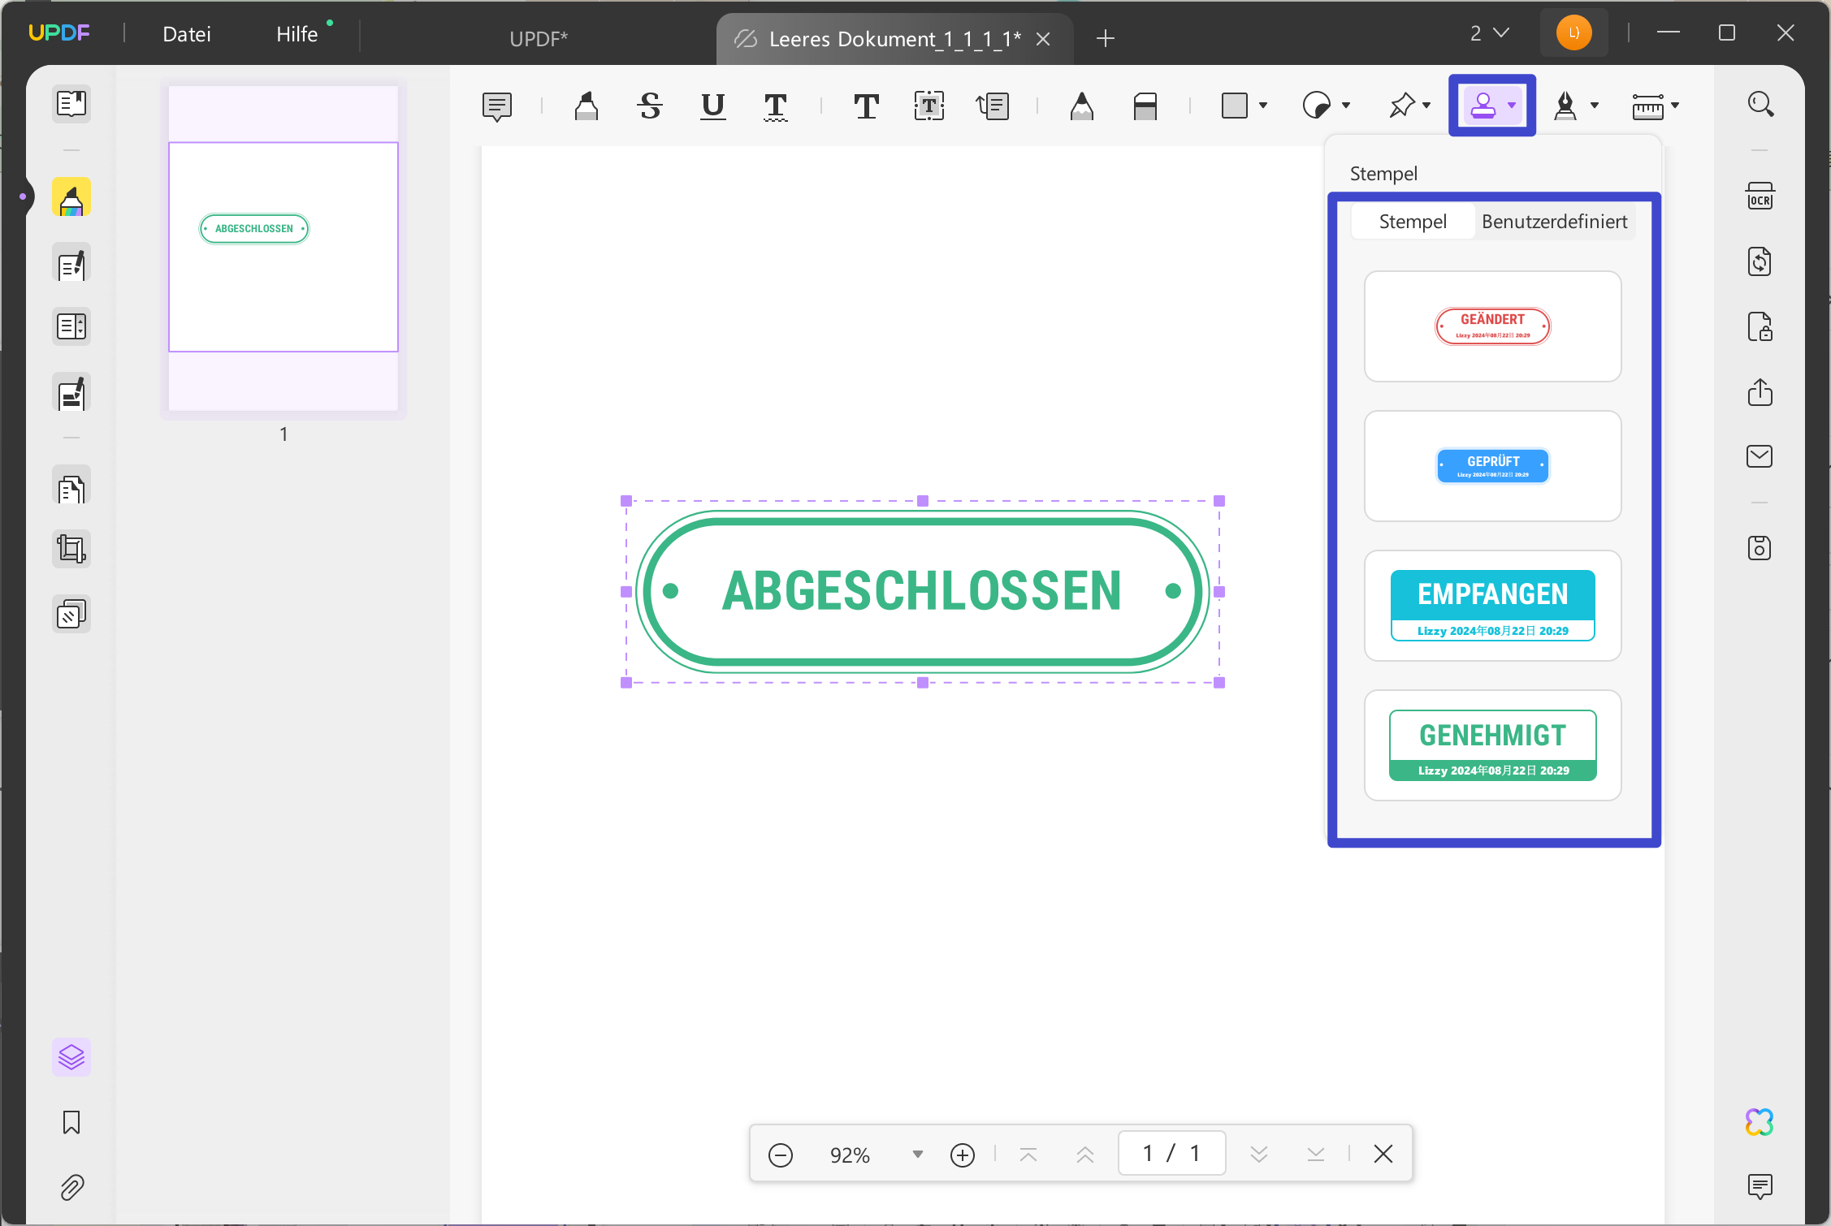Open the shape style dropdown arrow
Viewport: 1831px width, 1226px height.
click(1262, 106)
